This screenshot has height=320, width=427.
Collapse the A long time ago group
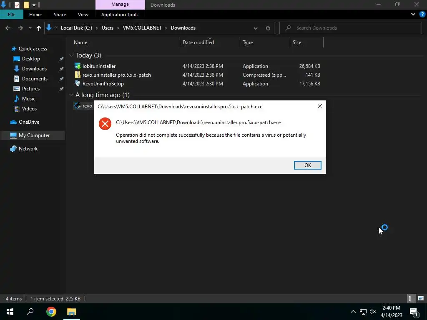click(71, 95)
